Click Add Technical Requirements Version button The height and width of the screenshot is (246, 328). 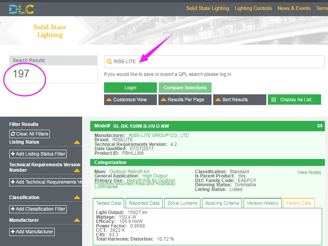[x=50, y=182]
